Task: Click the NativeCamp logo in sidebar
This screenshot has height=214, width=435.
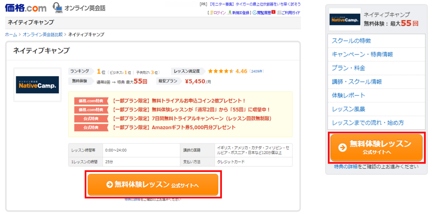Action: tap(345, 20)
